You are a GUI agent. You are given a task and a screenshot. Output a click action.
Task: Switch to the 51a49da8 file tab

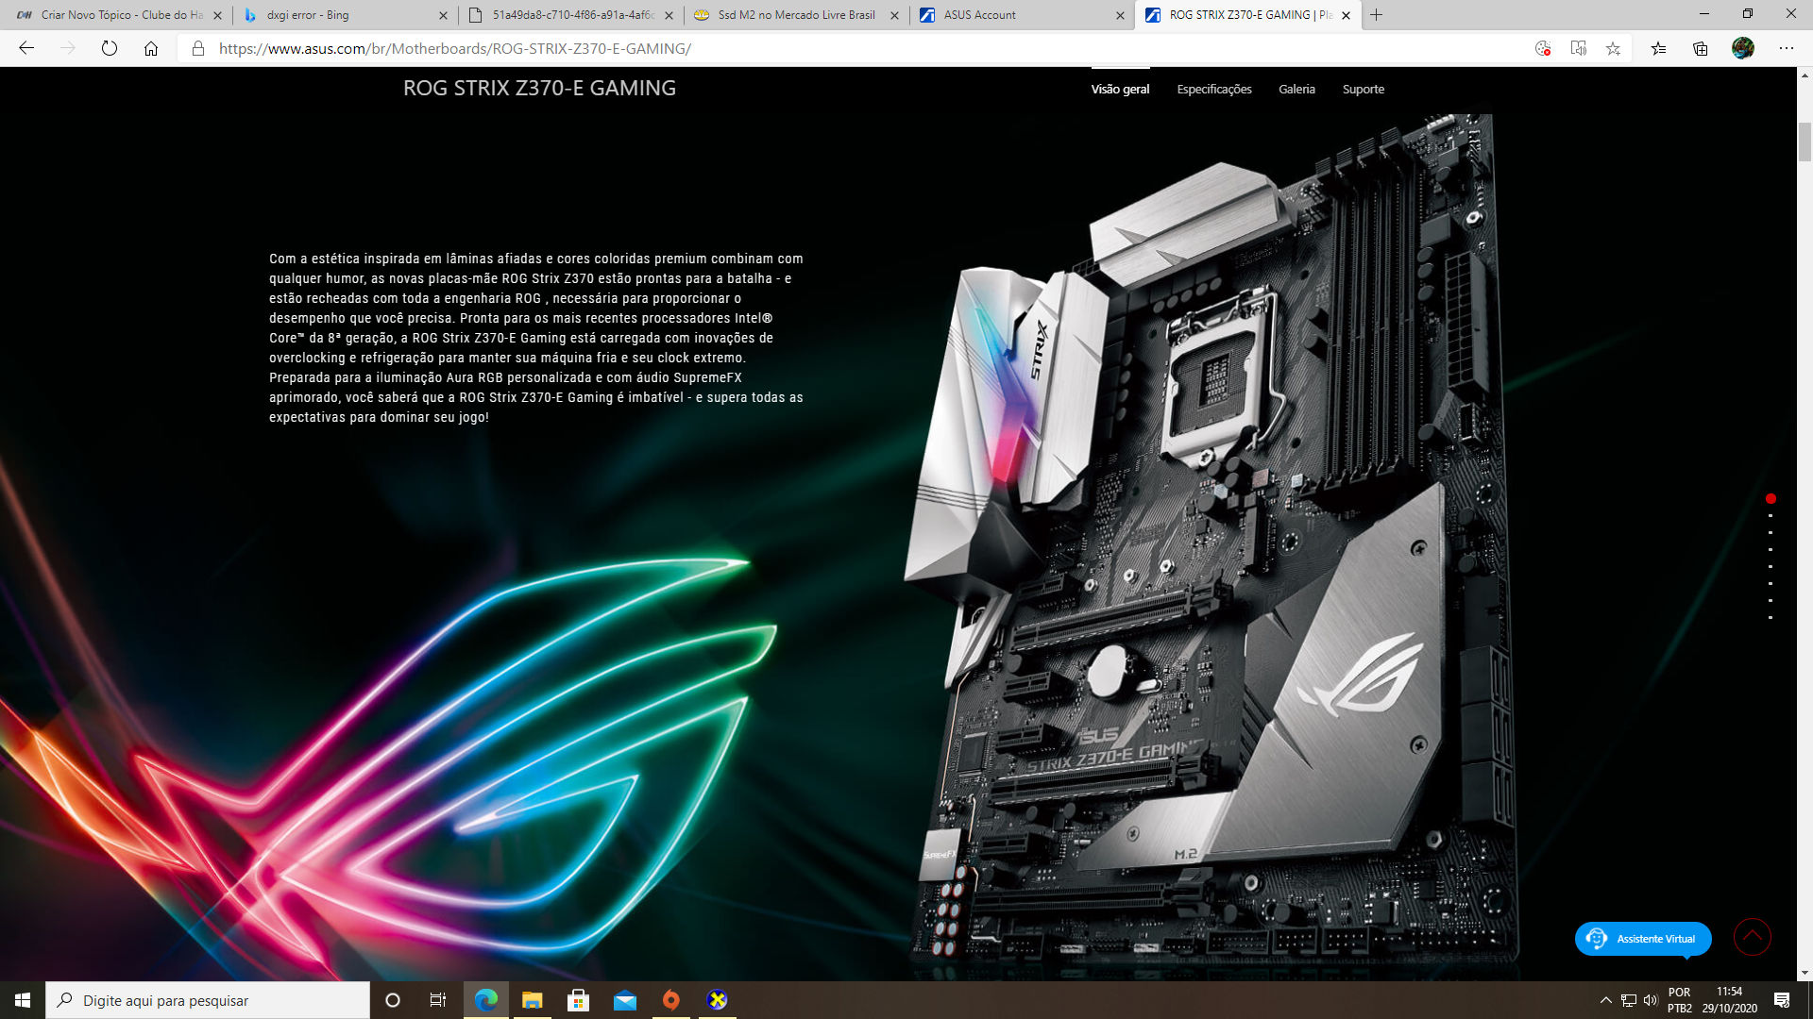pyautogui.click(x=570, y=15)
